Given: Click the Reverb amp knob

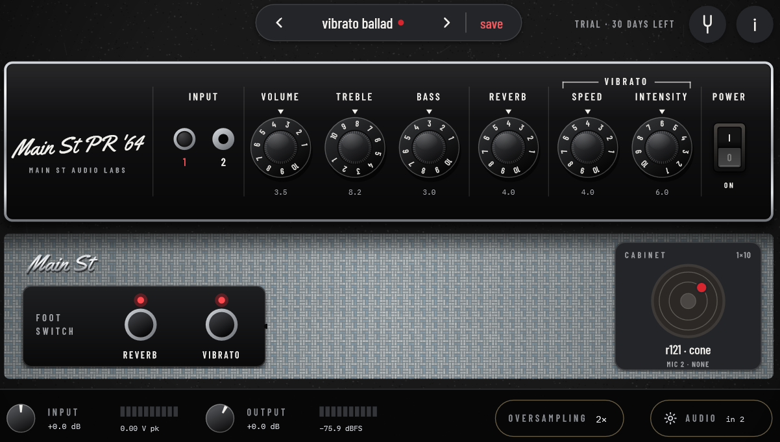Looking at the screenshot, I should coord(508,147).
